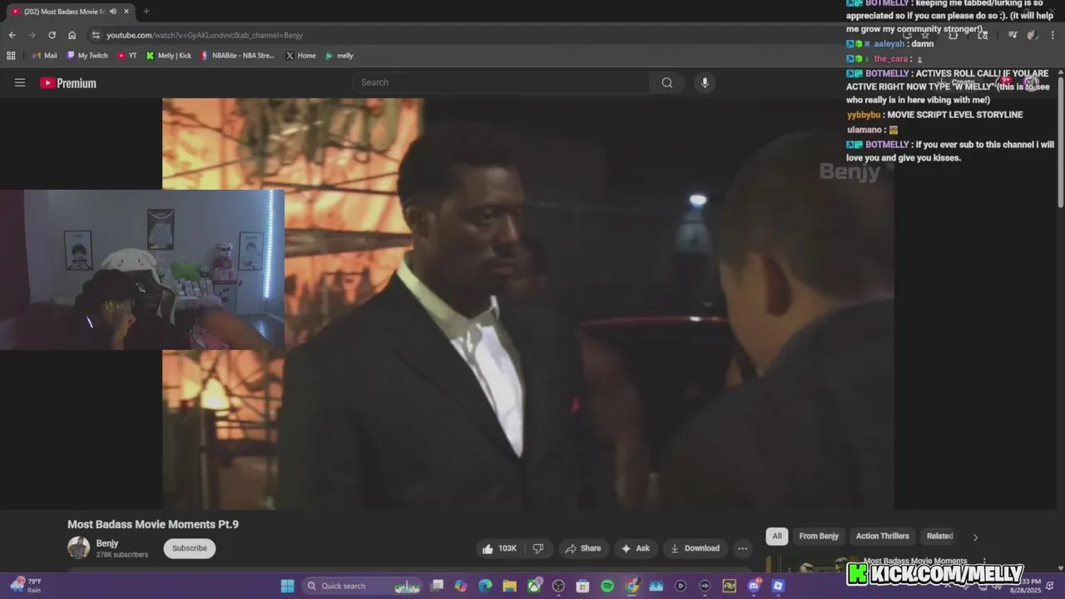
Task: Switch to the Most Badass Movie tab
Action: (65, 11)
